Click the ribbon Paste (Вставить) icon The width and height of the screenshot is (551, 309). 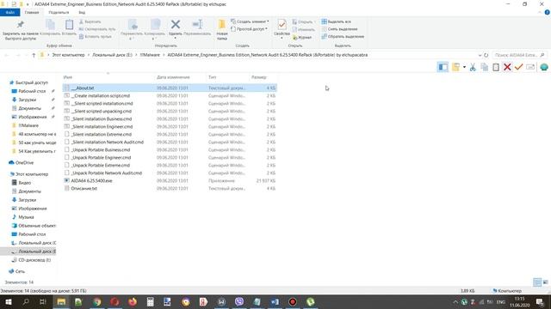[x=69, y=25]
